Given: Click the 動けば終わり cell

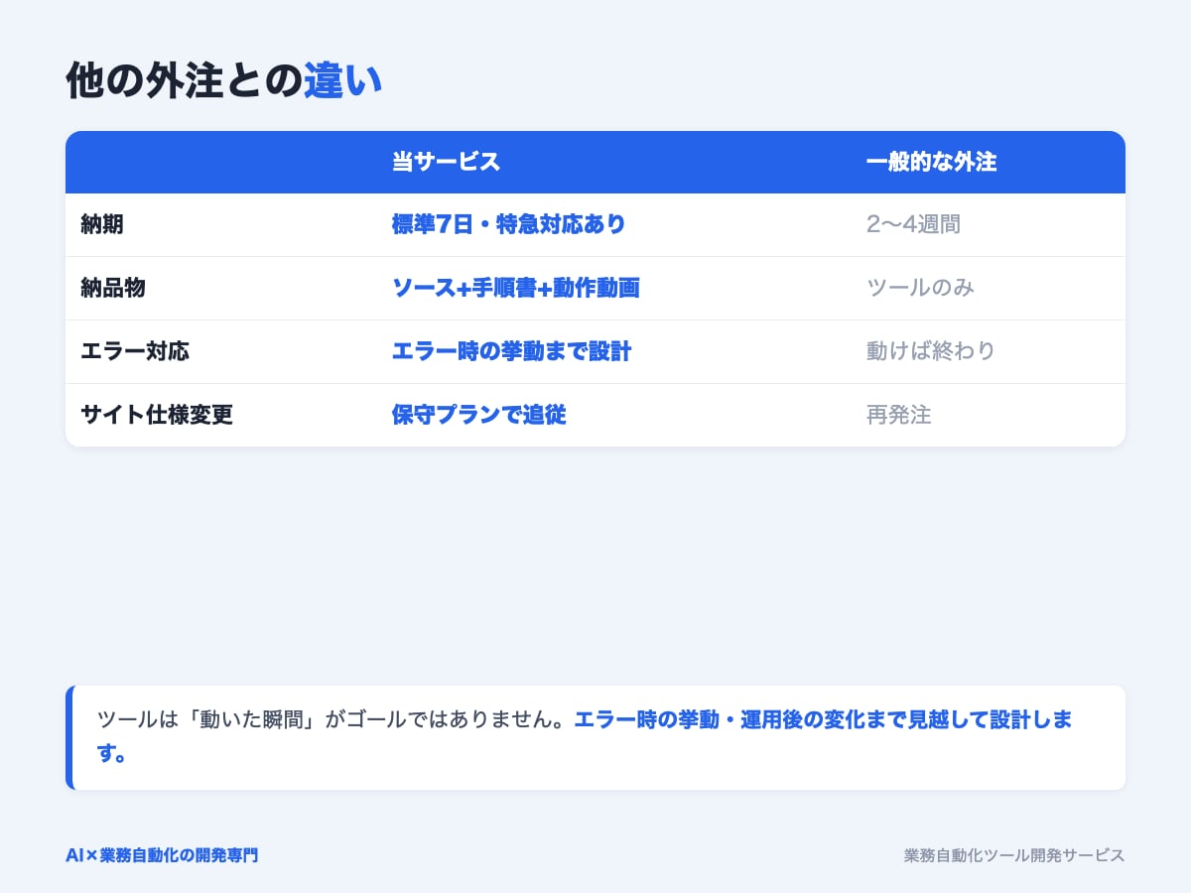Looking at the screenshot, I should (x=931, y=351).
